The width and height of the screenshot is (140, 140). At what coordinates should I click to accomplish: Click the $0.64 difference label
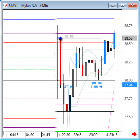[97, 83]
